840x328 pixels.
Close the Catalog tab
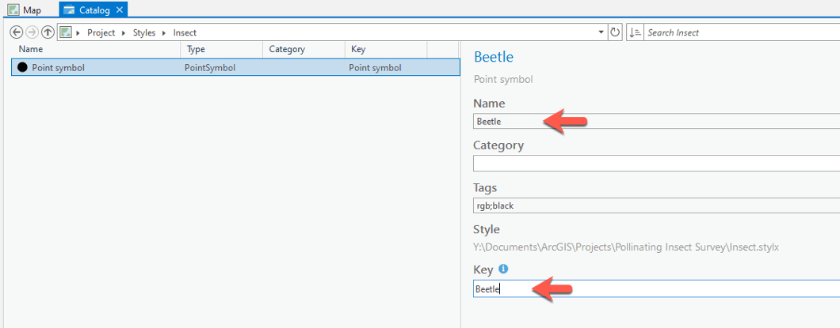(x=119, y=10)
